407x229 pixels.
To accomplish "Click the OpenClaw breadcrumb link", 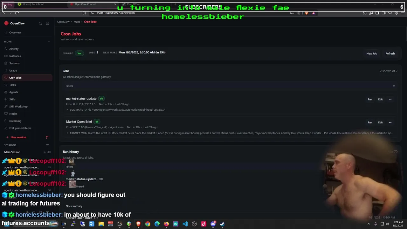I will [x=63, y=22].
